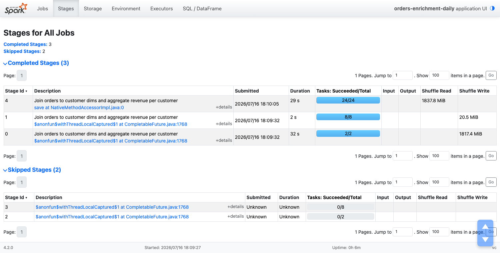Collapse the Skipped Stages (2) section
The image size is (500, 253).
tap(32, 170)
